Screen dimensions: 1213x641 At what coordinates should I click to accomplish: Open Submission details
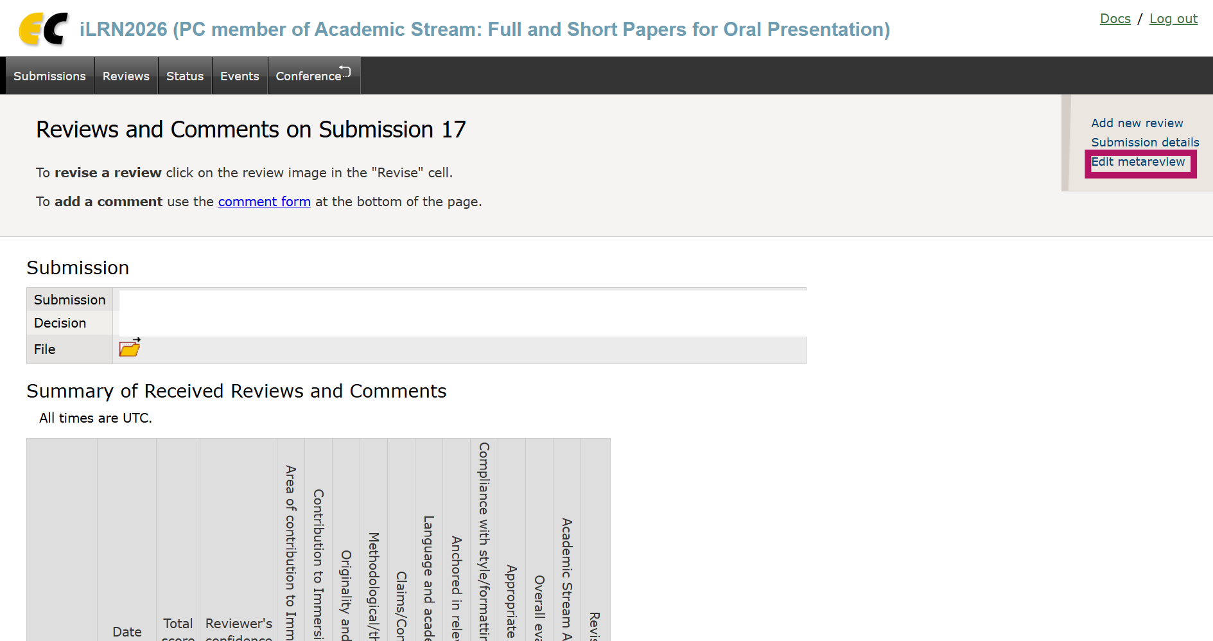tap(1145, 142)
